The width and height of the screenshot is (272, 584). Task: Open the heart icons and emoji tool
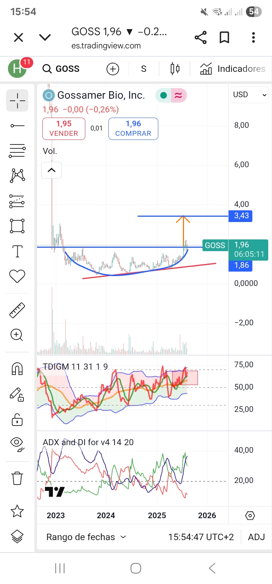(x=17, y=276)
